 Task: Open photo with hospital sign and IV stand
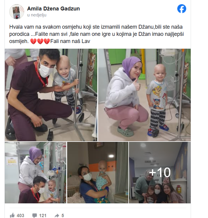pyautogui.click(x=36, y=173)
